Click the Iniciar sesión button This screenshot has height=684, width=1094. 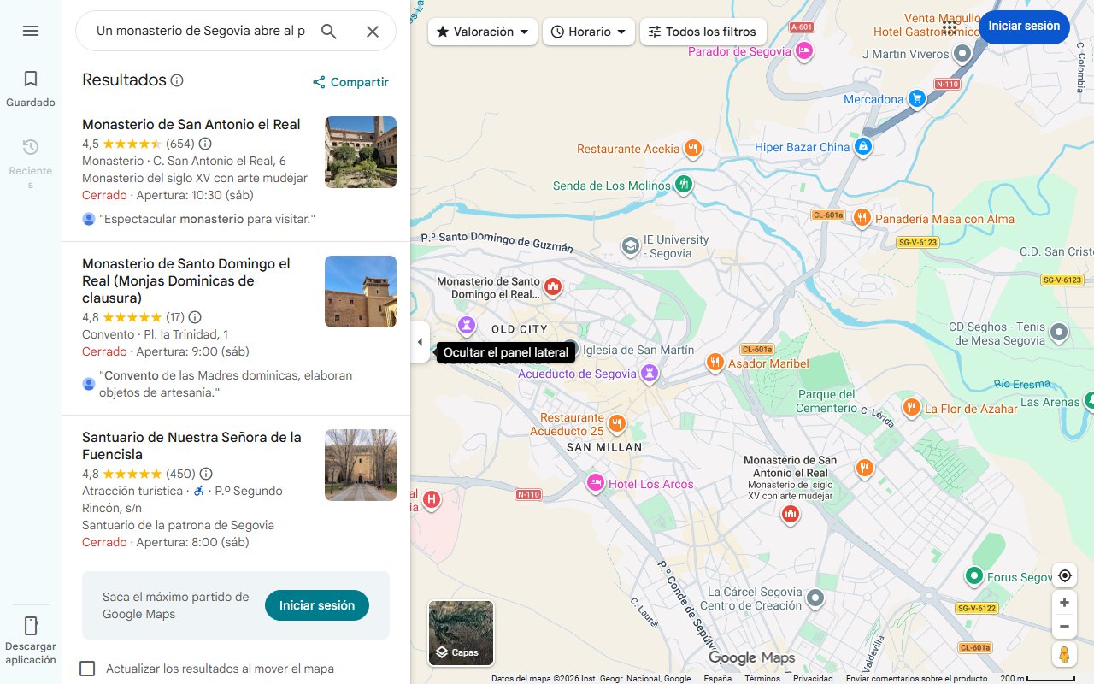click(x=1024, y=27)
